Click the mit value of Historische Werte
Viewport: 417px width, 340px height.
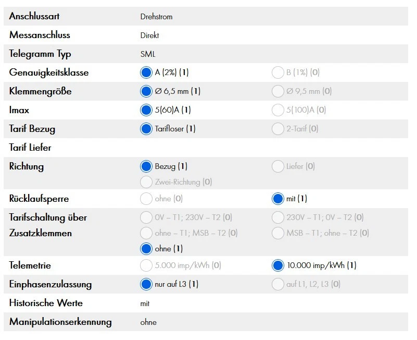pyautogui.click(x=145, y=303)
